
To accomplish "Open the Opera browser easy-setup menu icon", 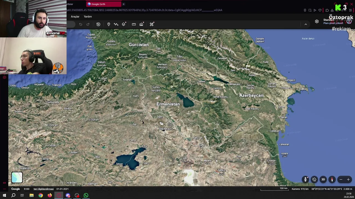I will click(x=351, y=10).
